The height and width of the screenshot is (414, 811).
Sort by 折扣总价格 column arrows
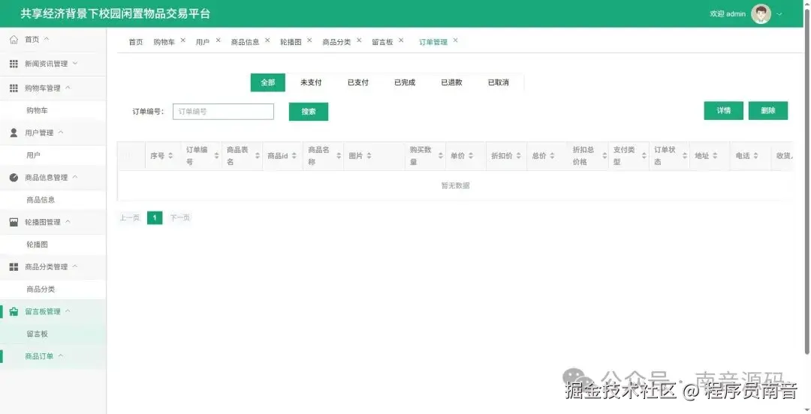tap(604, 155)
